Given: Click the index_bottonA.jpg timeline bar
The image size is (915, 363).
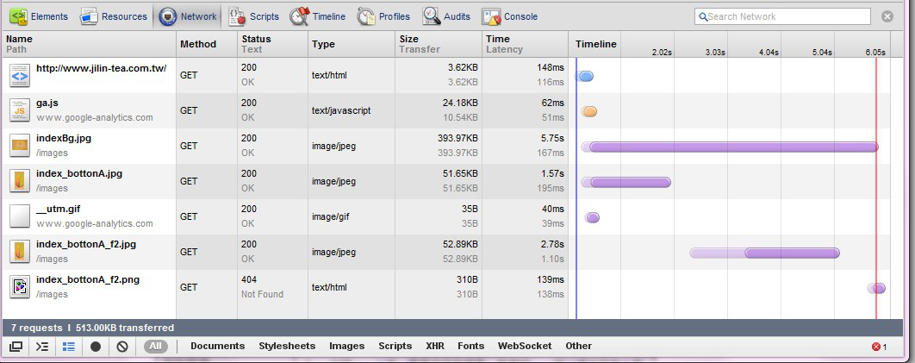Looking at the screenshot, I should (626, 182).
